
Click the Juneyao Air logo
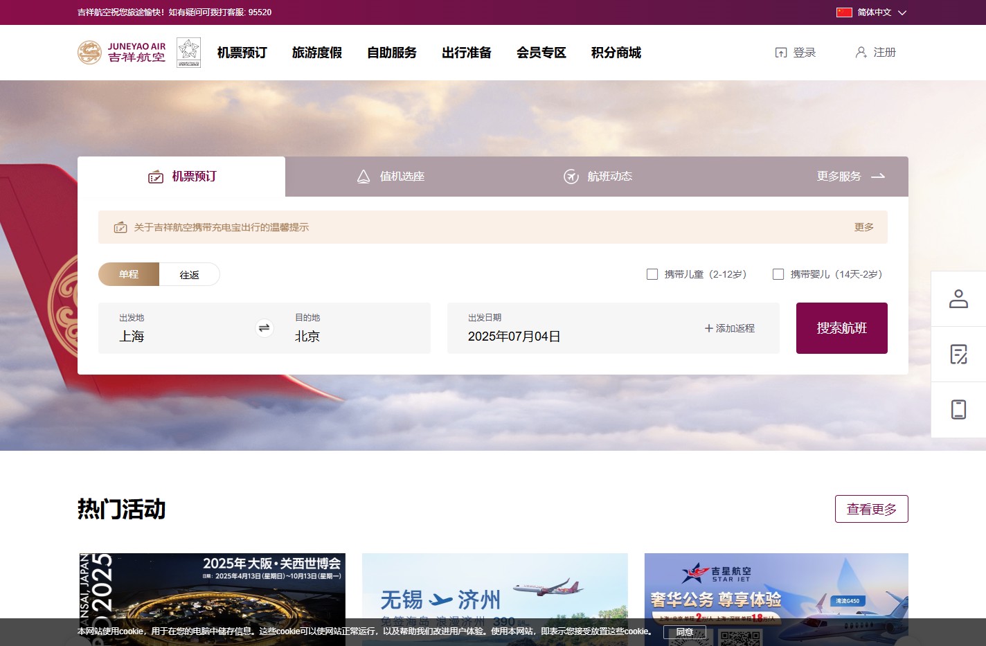coord(122,53)
